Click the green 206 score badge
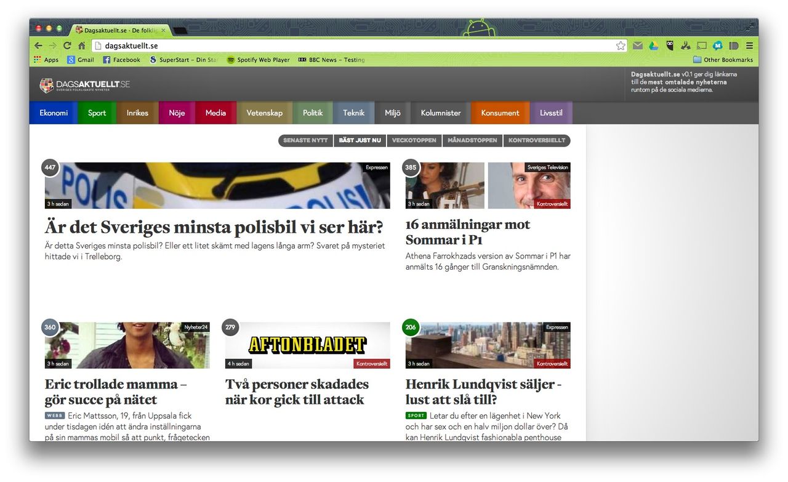 [411, 327]
